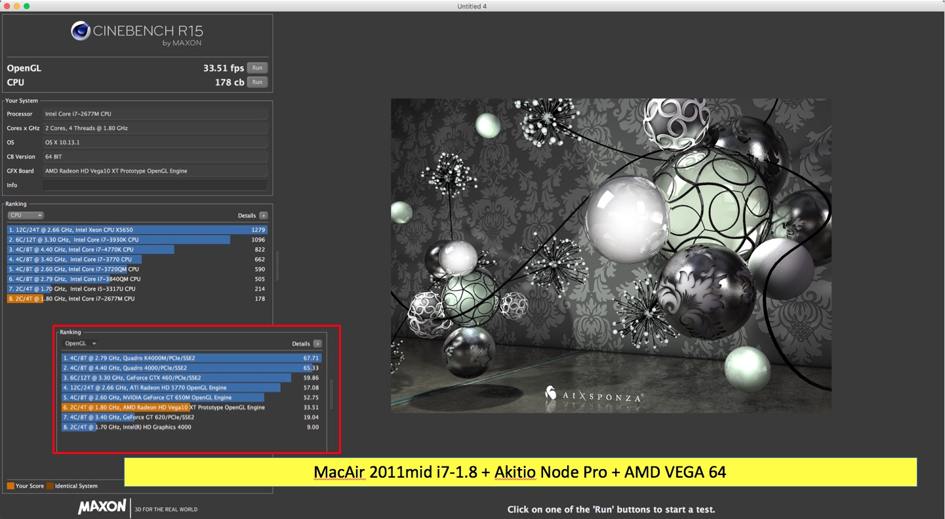Click the OpenGL score value 33.51 fps
945x519 pixels.
[x=224, y=68]
